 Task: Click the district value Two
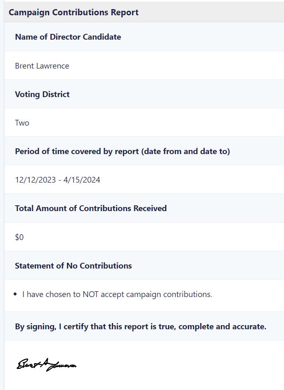tap(22, 123)
